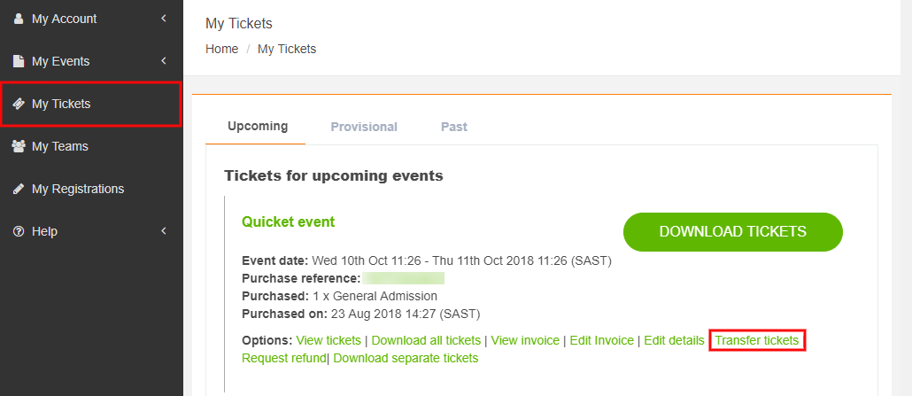
Task: Select the Upcoming tab
Action: tap(258, 126)
